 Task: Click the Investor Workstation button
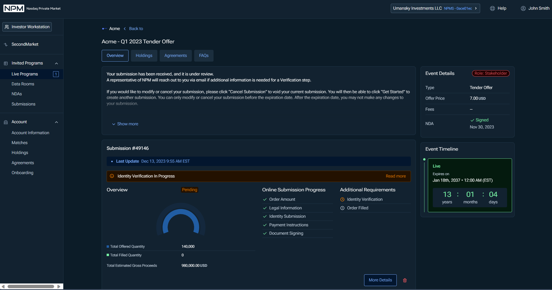pyautogui.click(x=27, y=27)
